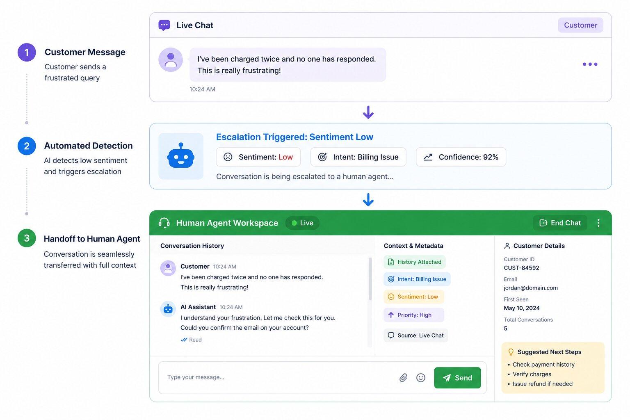Click the up arrow priority icon
The width and height of the screenshot is (630, 420).
pos(391,315)
